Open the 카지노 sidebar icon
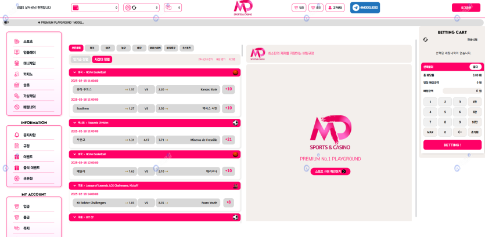The image size is (485, 237). 17,74
